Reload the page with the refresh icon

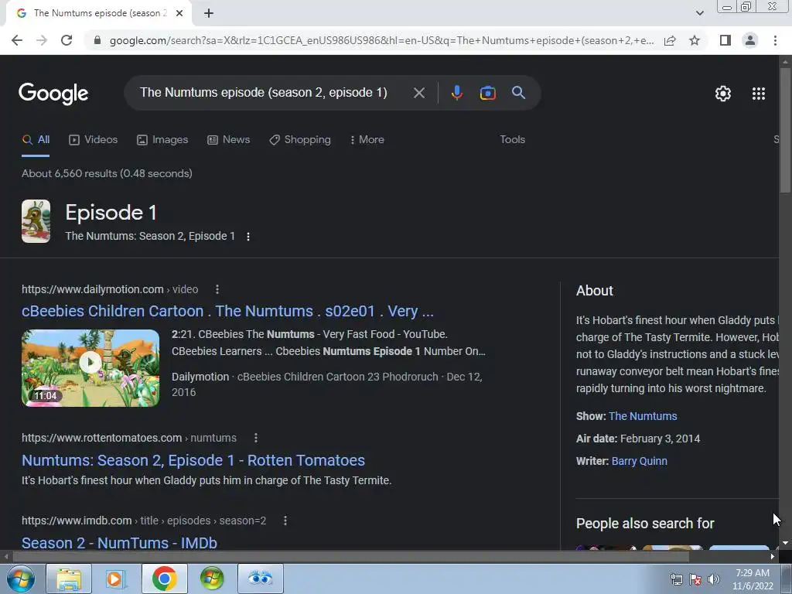pos(67,40)
